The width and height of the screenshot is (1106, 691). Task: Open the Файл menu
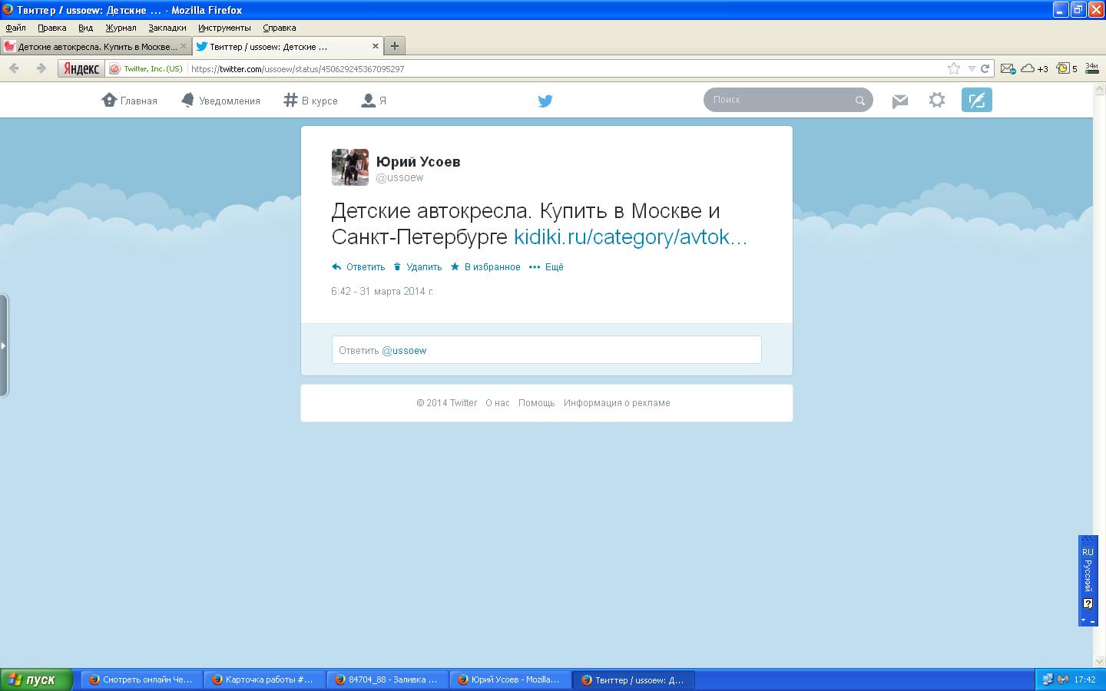[x=15, y=28]
